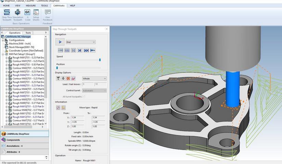This screenshot has width=282, height=164.
Task: Select Stock Manager[6061-T6] item
Action: click(x=22, y=47)
